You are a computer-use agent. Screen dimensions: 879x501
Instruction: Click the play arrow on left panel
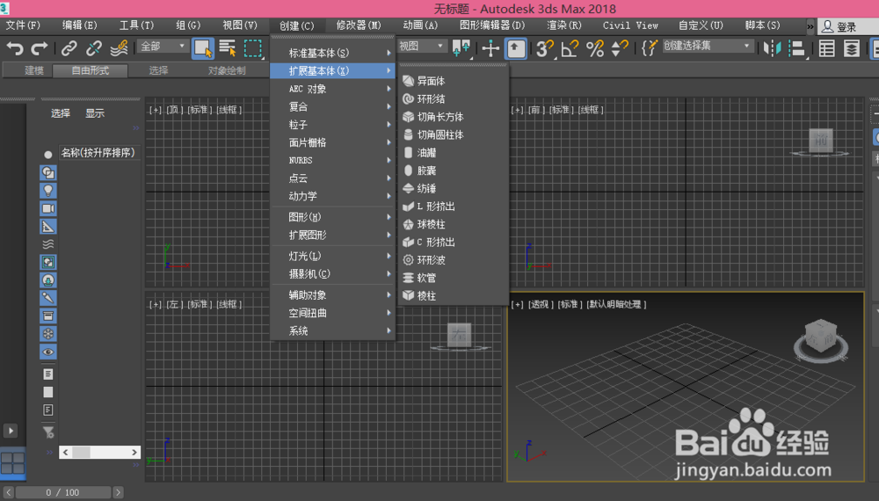click(x=10, y=431)
